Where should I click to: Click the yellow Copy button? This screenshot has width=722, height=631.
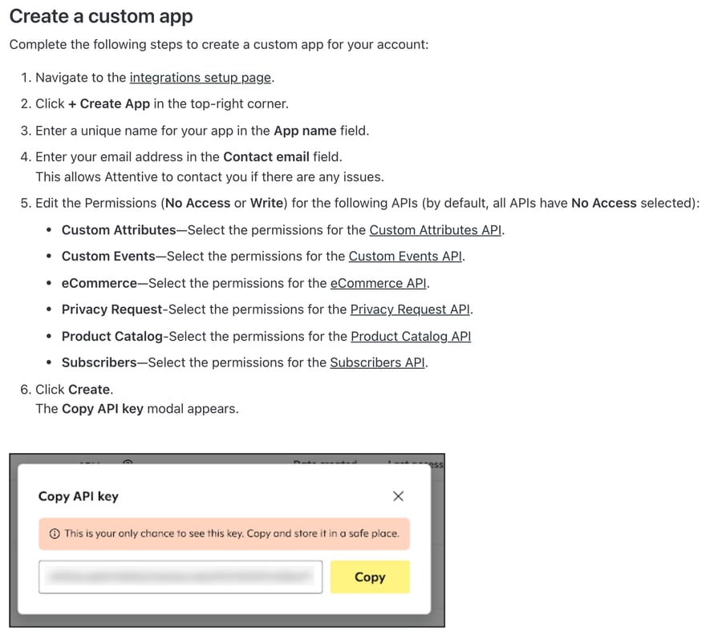[x=370, y=576]
